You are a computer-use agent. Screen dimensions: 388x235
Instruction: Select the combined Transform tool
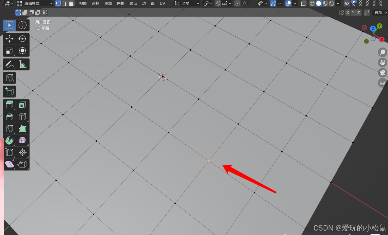click(x=22, y=51)
